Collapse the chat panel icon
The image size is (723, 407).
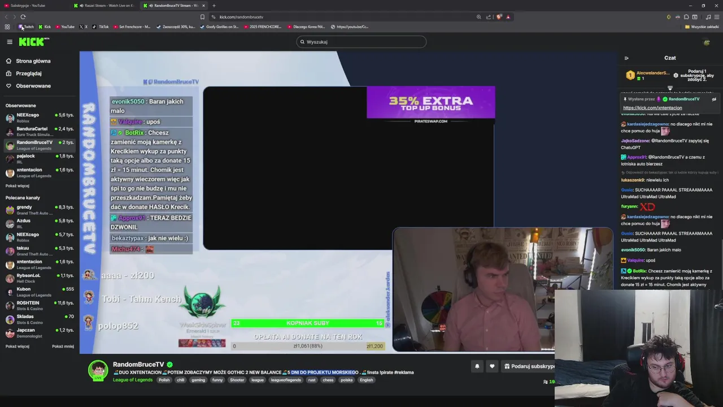click(626, 58)
